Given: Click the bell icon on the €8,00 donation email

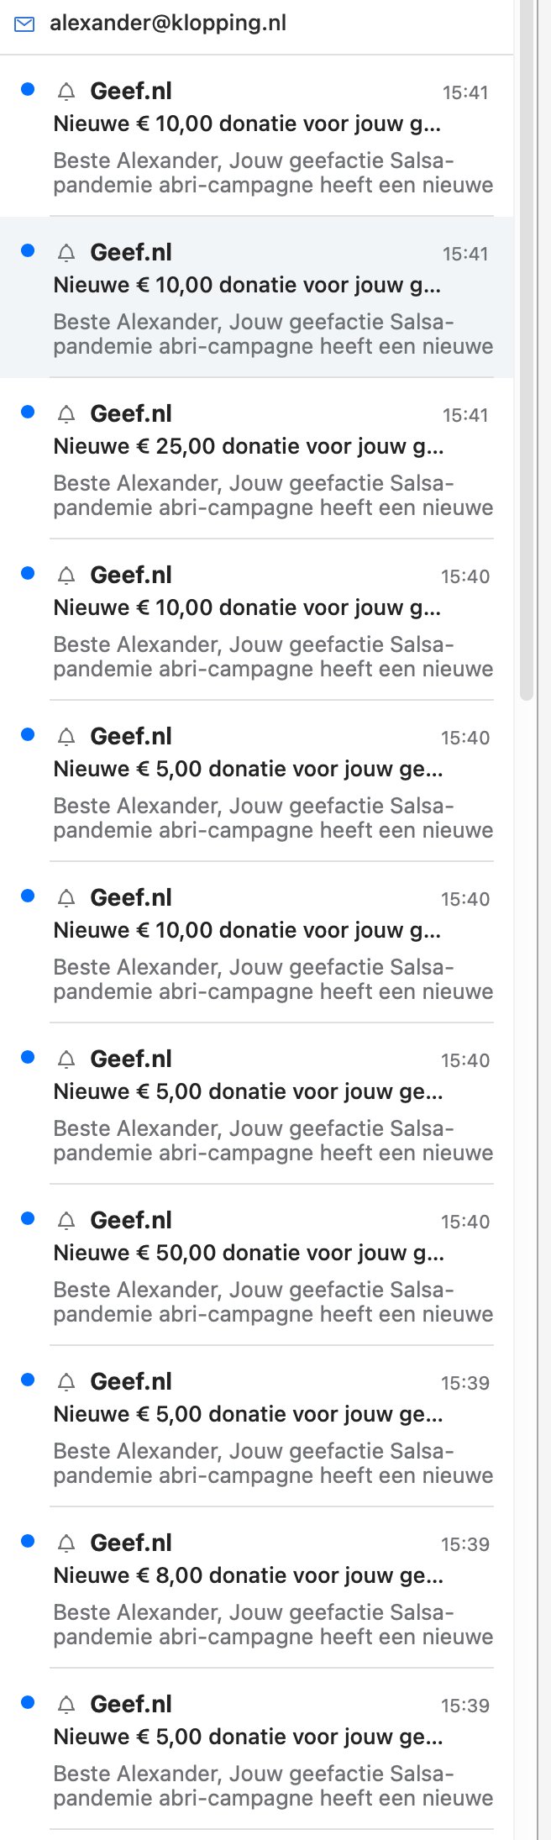Looking at the screenshot, I should [66, 1543].
